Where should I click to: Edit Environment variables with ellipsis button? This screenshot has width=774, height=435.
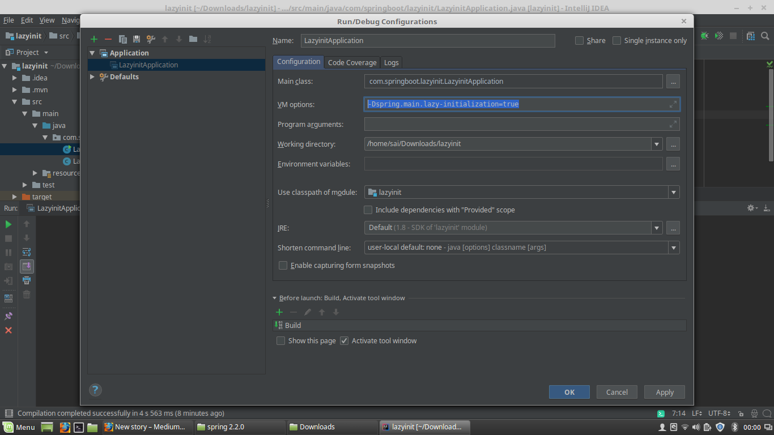673,164
